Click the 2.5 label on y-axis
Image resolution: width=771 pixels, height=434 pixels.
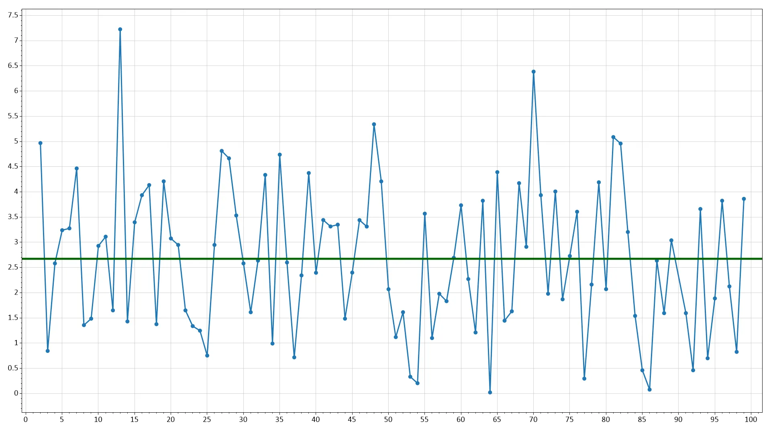click(13, 267)
